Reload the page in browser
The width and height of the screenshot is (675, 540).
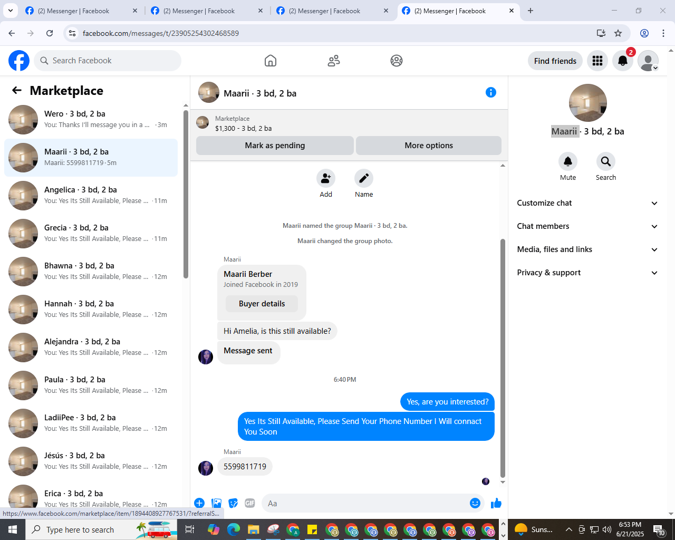(x=50, y=33)
